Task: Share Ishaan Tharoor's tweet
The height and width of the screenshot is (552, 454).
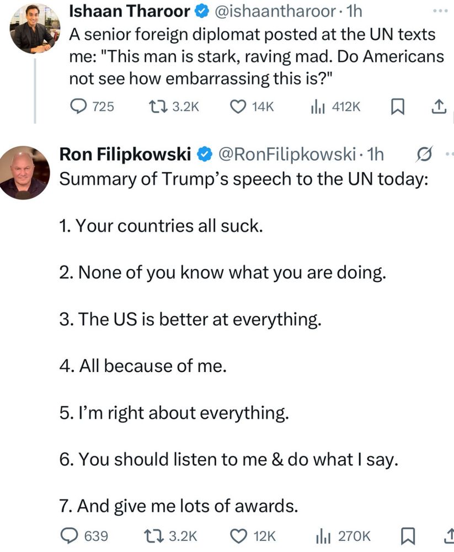Action: [438, 107]
